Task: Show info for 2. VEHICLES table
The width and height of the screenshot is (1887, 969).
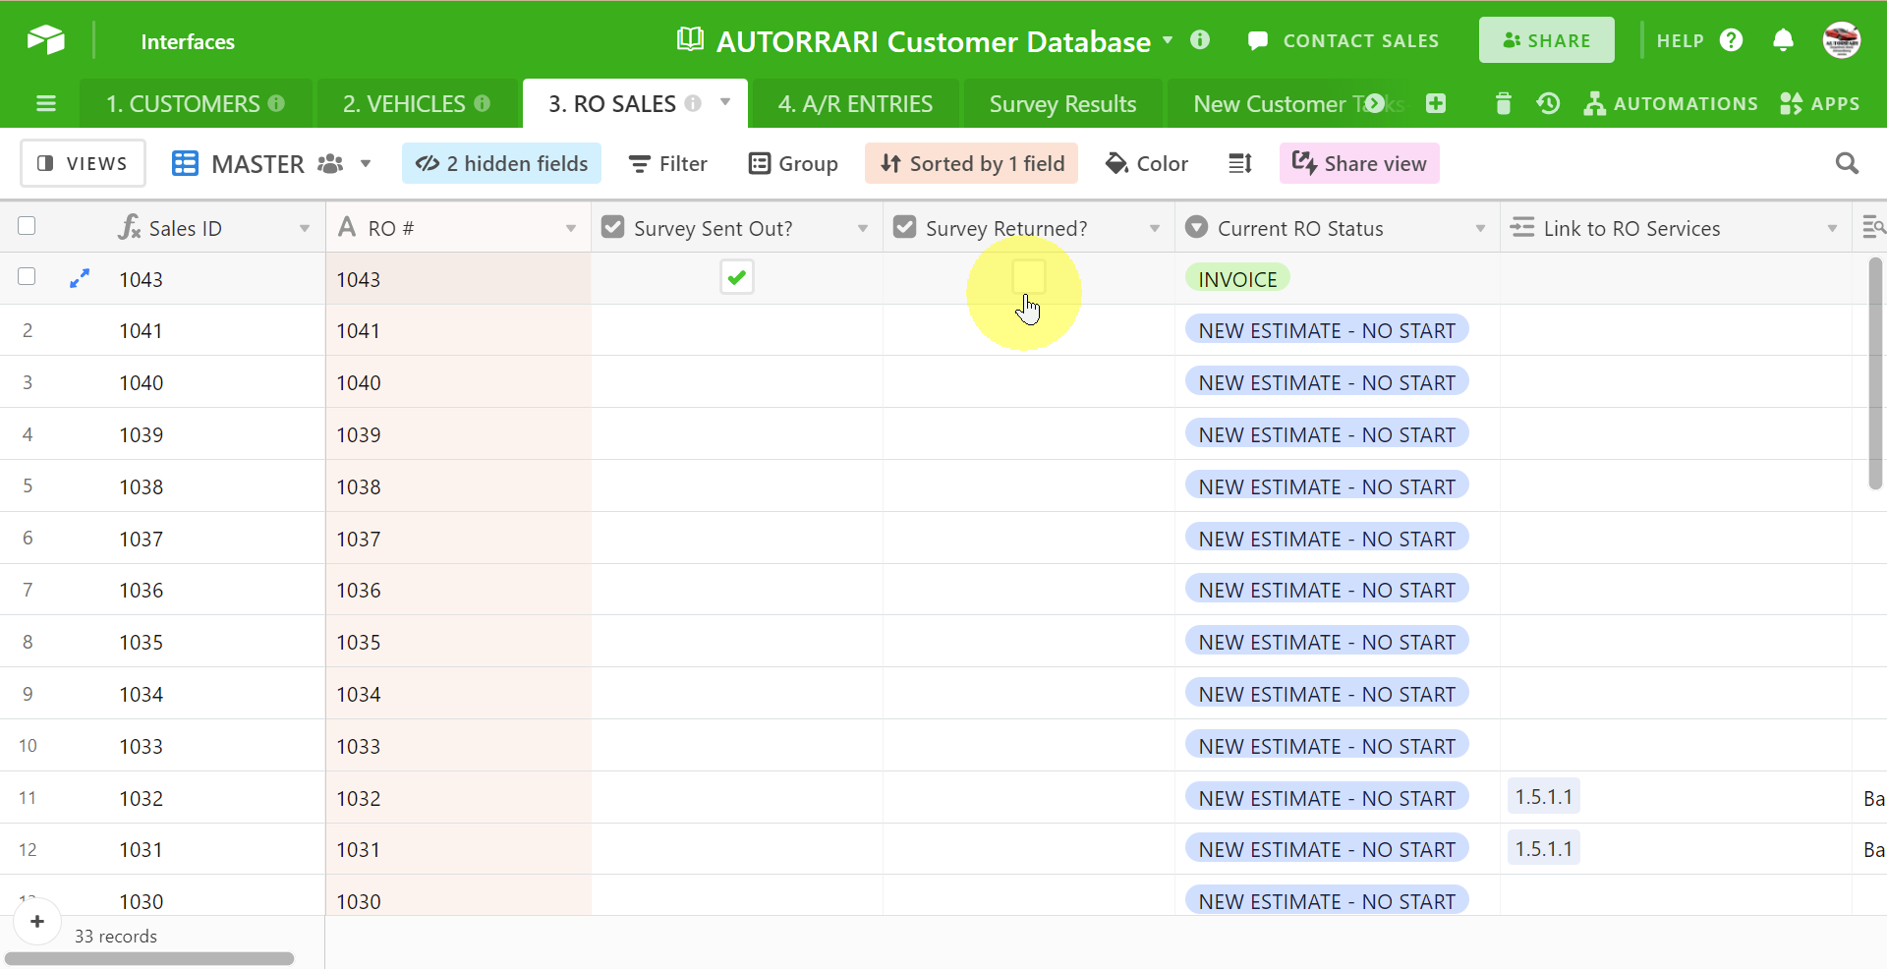Action: point(482,103)
